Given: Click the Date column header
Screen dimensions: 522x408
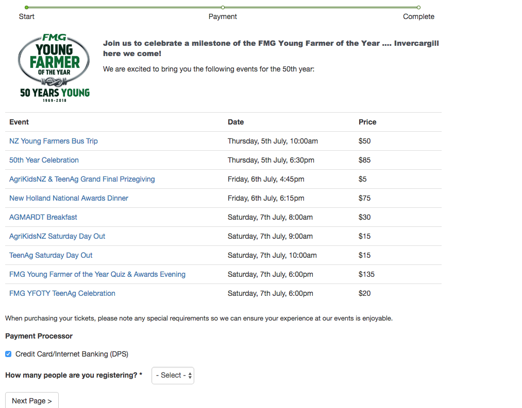Looking at the screenshot, I should click(236, 122).
